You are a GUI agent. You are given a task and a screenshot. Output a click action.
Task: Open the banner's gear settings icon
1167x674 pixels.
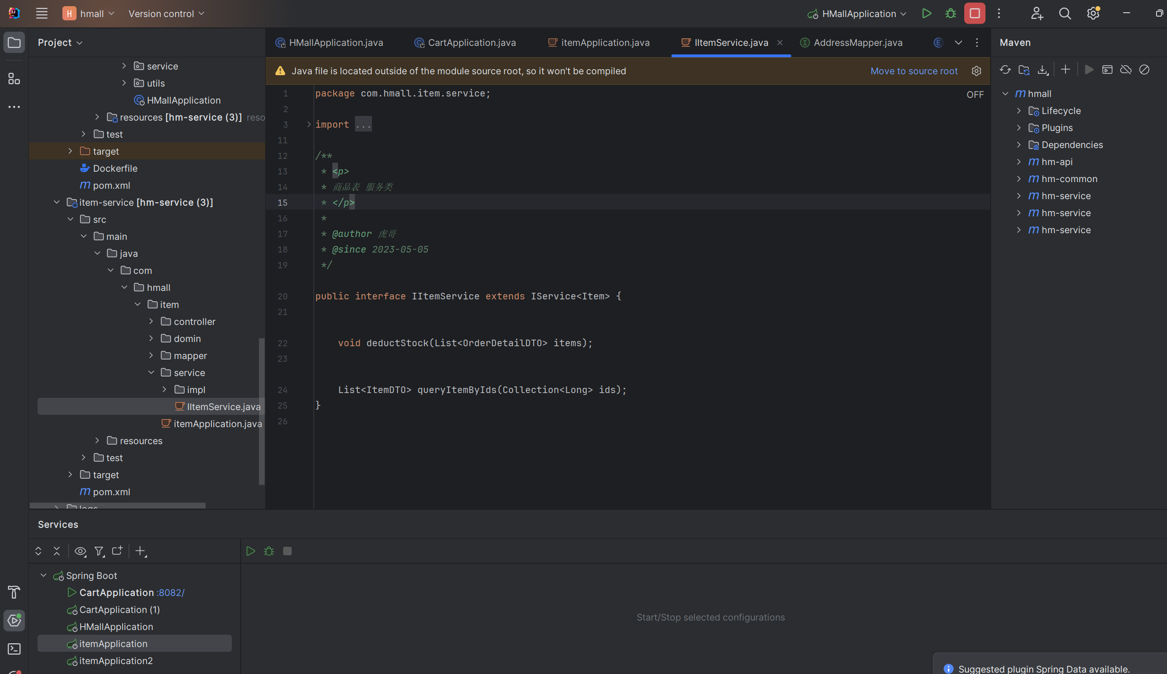pos(977,71)
